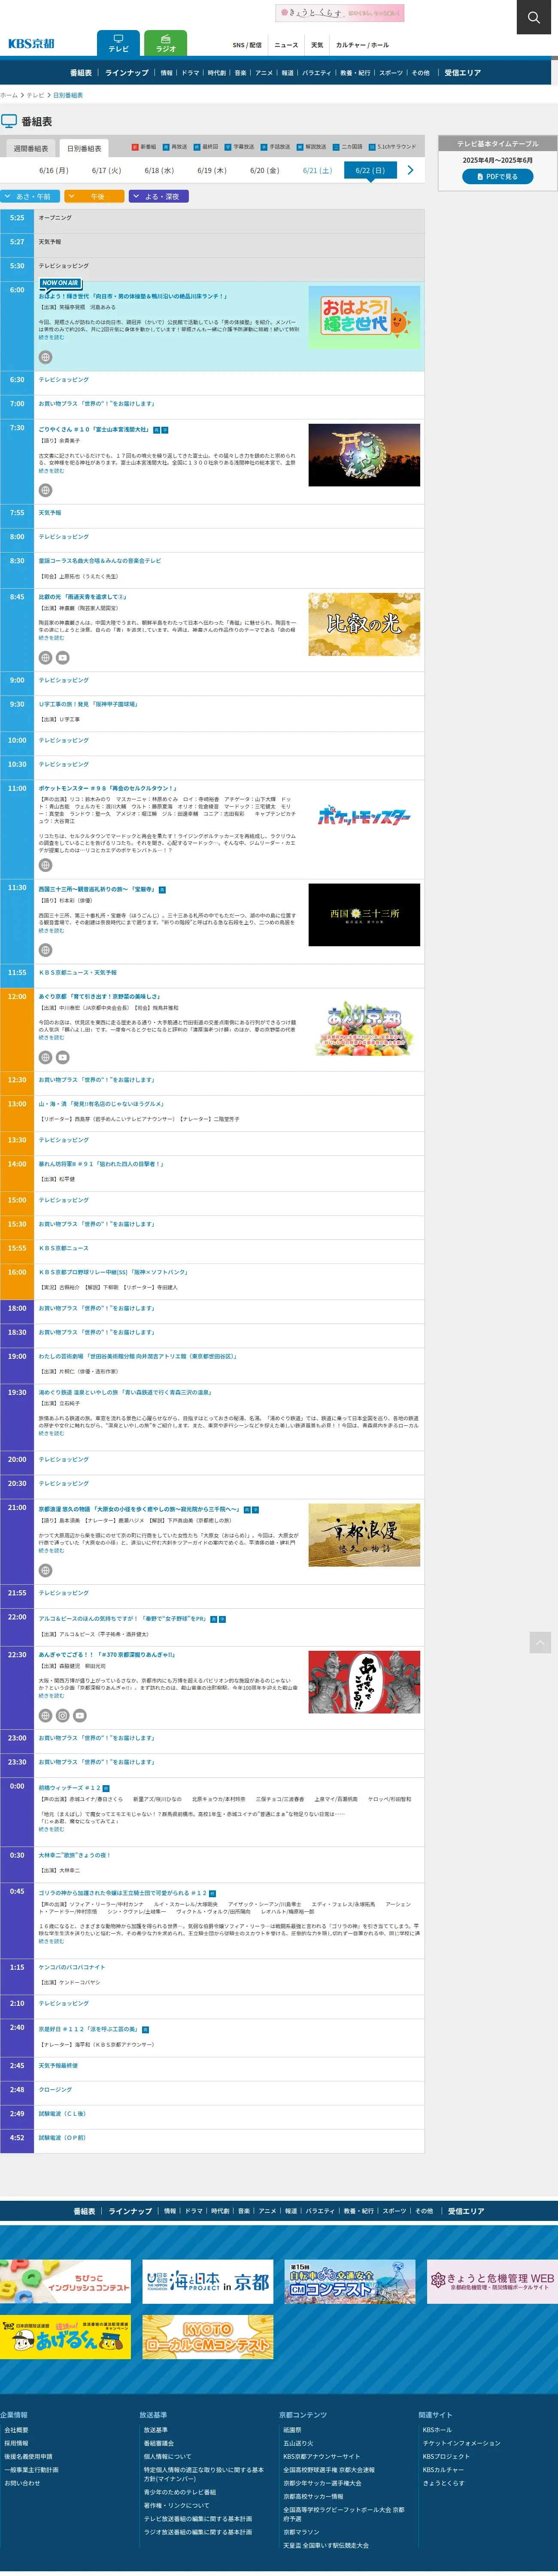Switch to the ラジオ tab
Viewport: 558px width, 2576px height.
[x=166, y=43]
